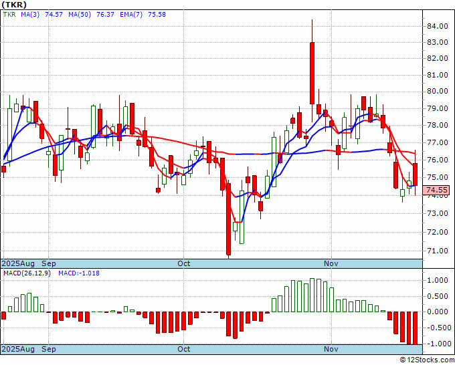Click Nov on the price chart date axis
The height and width of the screenshot is (365, 455).
331,263
